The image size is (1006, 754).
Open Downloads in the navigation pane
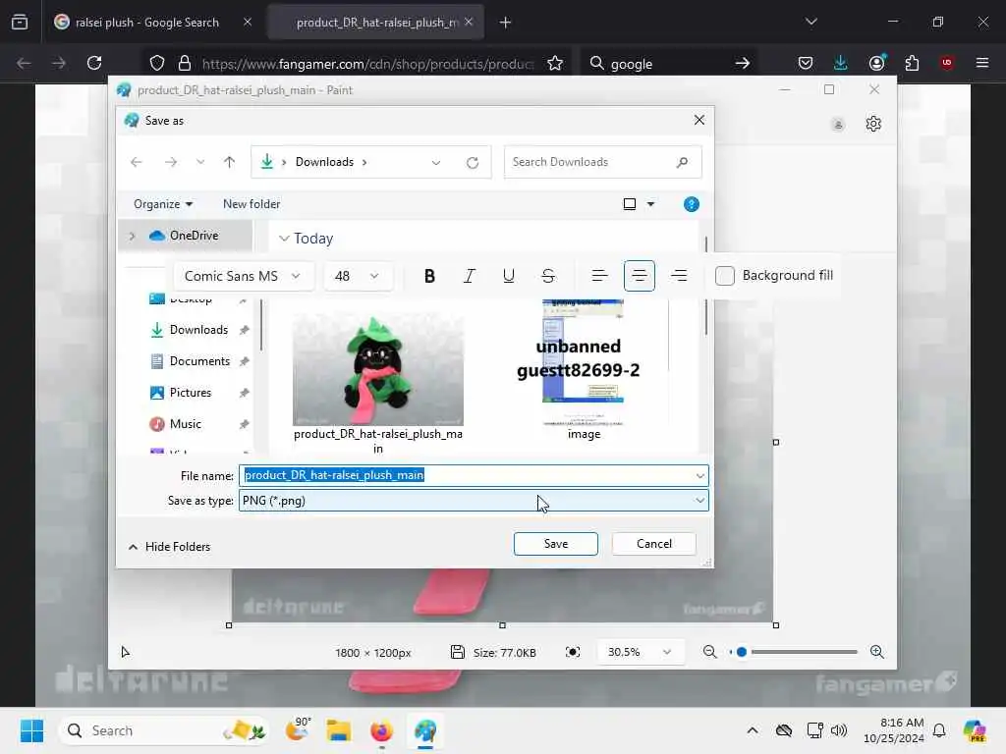pyautogui.click(x=198, y=330)
